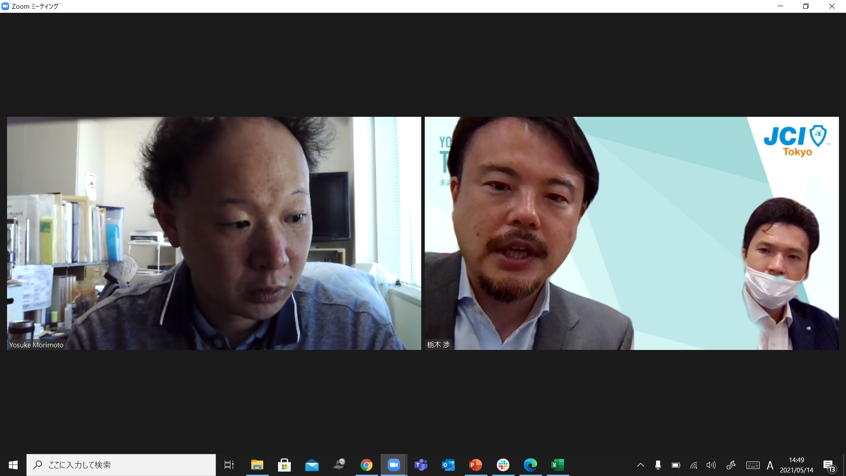The width and height of the screenshot is (846, 476).
Task: Open the Windows Start menu
Action: click(x=13, y=465)
